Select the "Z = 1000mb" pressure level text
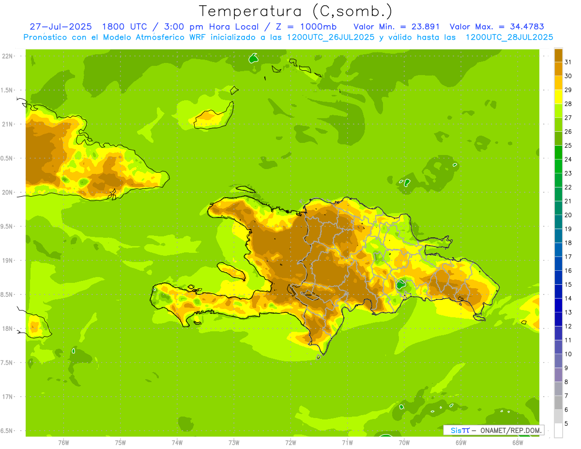Viewport: 581px width, 449px height. click(306, 27)
